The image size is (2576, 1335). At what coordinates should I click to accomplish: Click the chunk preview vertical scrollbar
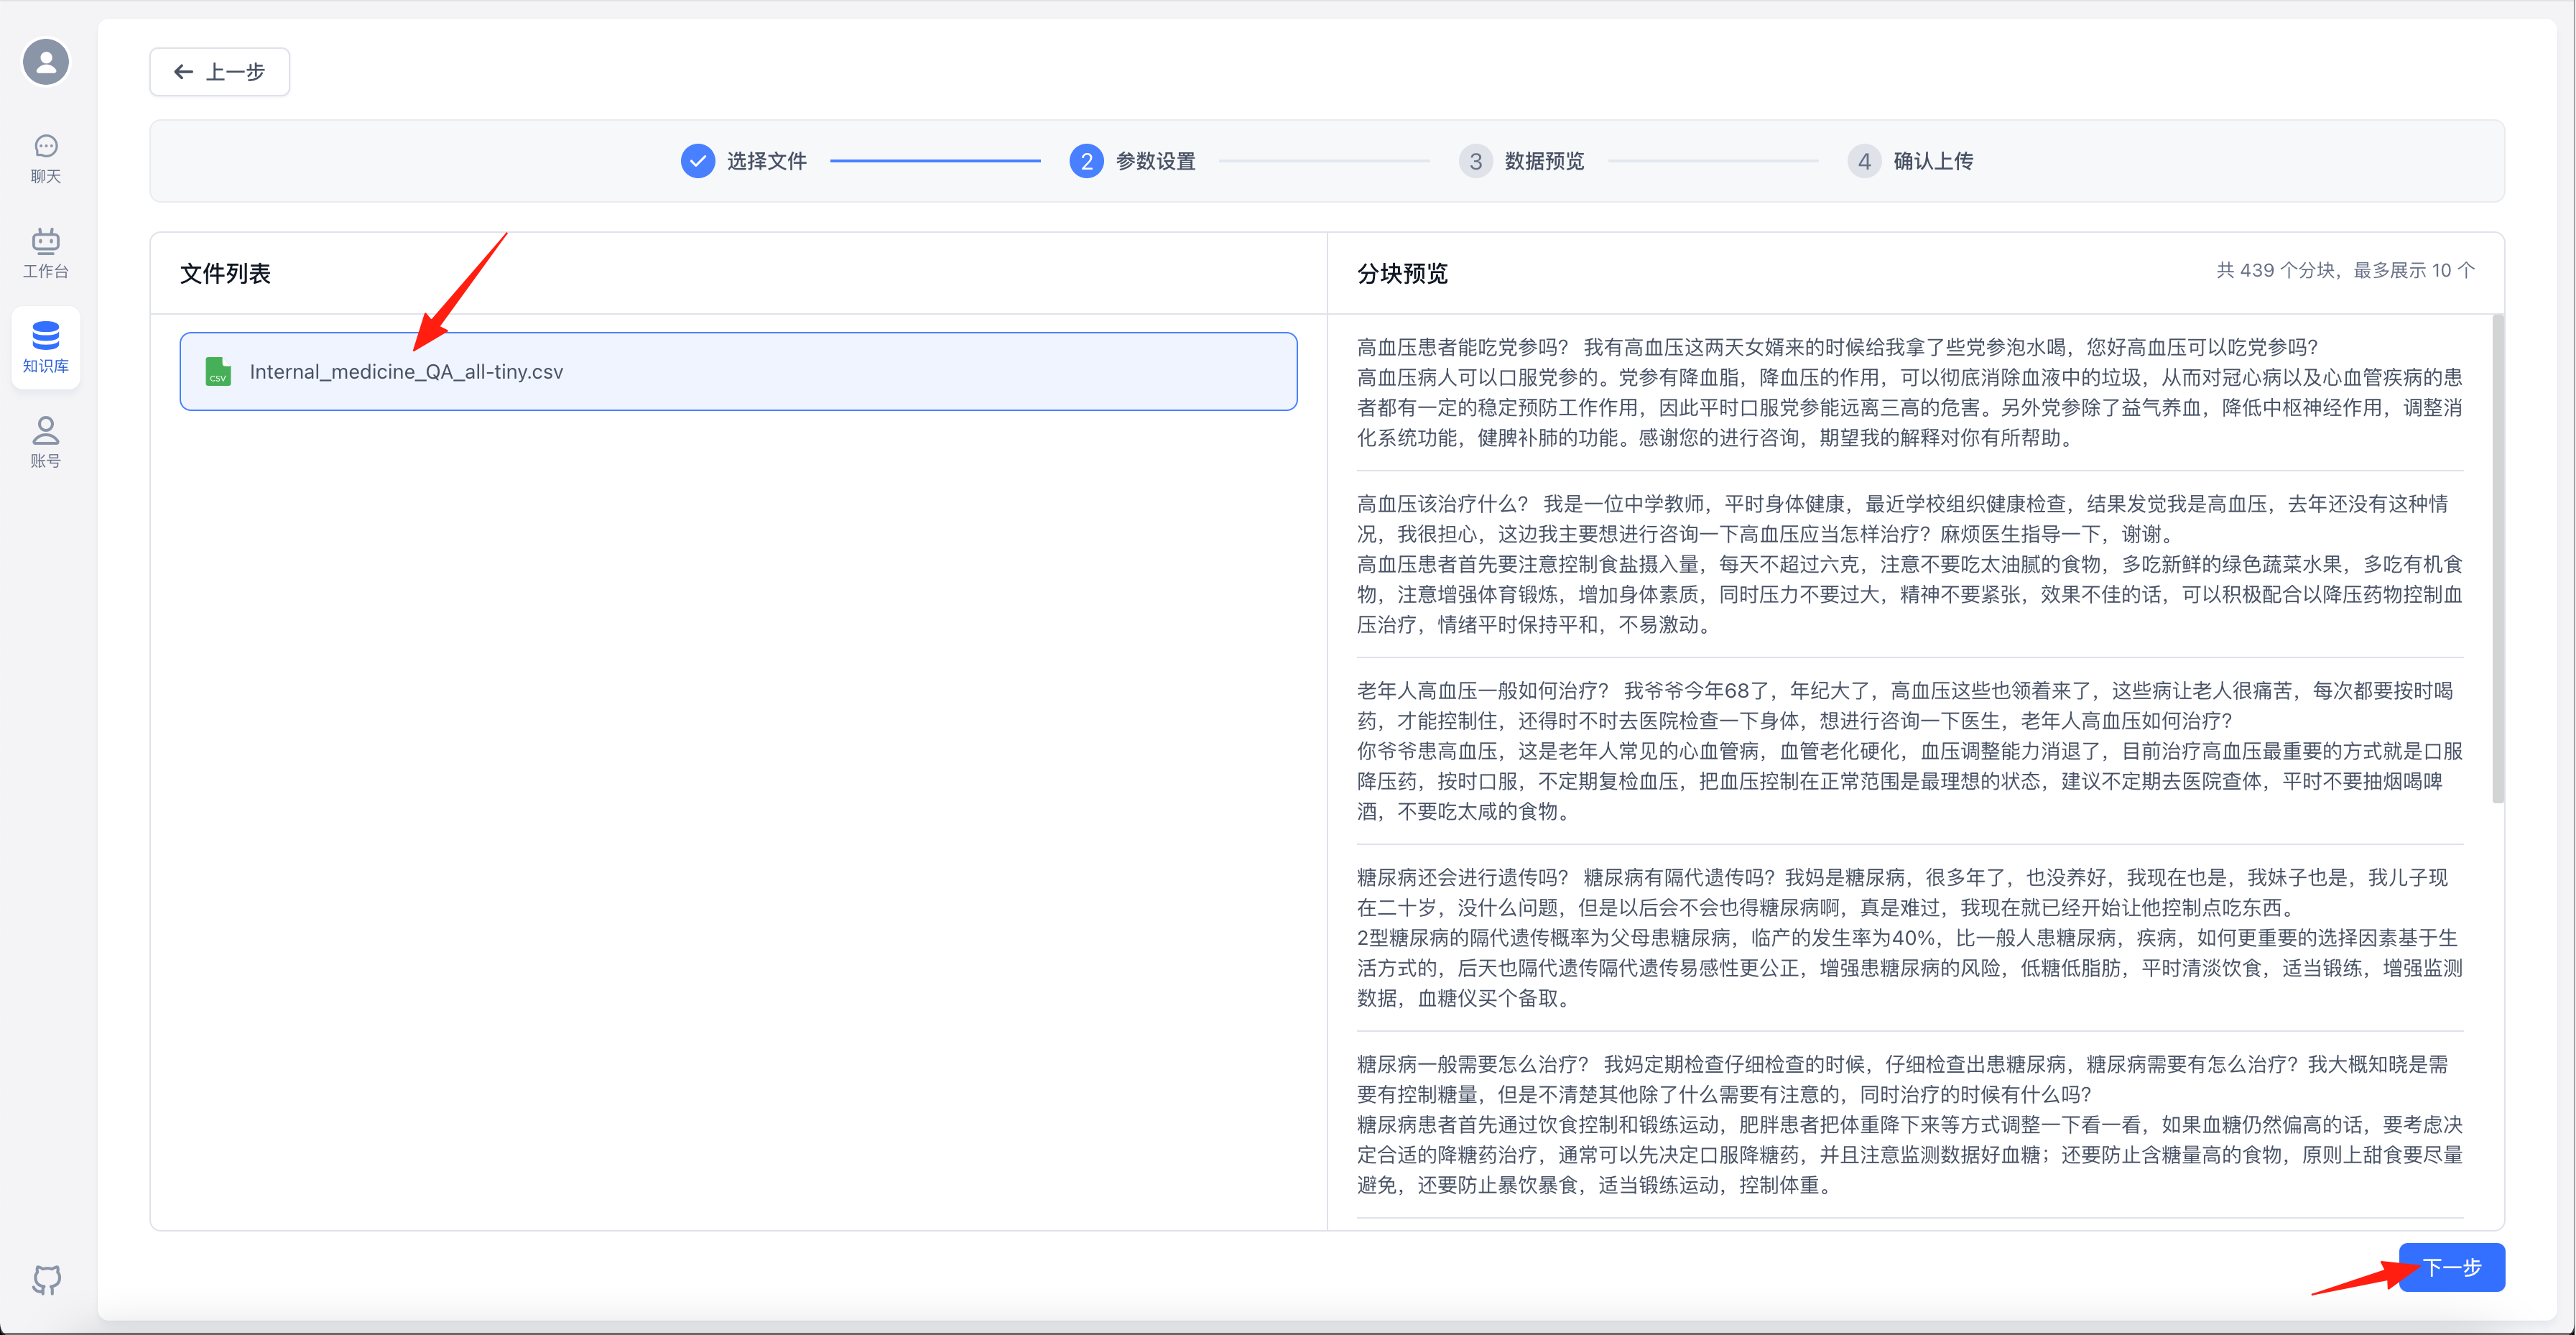click(2497, 560)
